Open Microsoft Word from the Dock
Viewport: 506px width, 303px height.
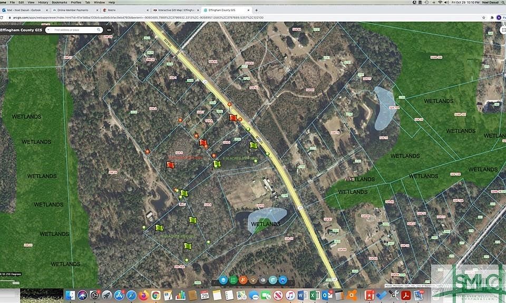click(303, 295)
